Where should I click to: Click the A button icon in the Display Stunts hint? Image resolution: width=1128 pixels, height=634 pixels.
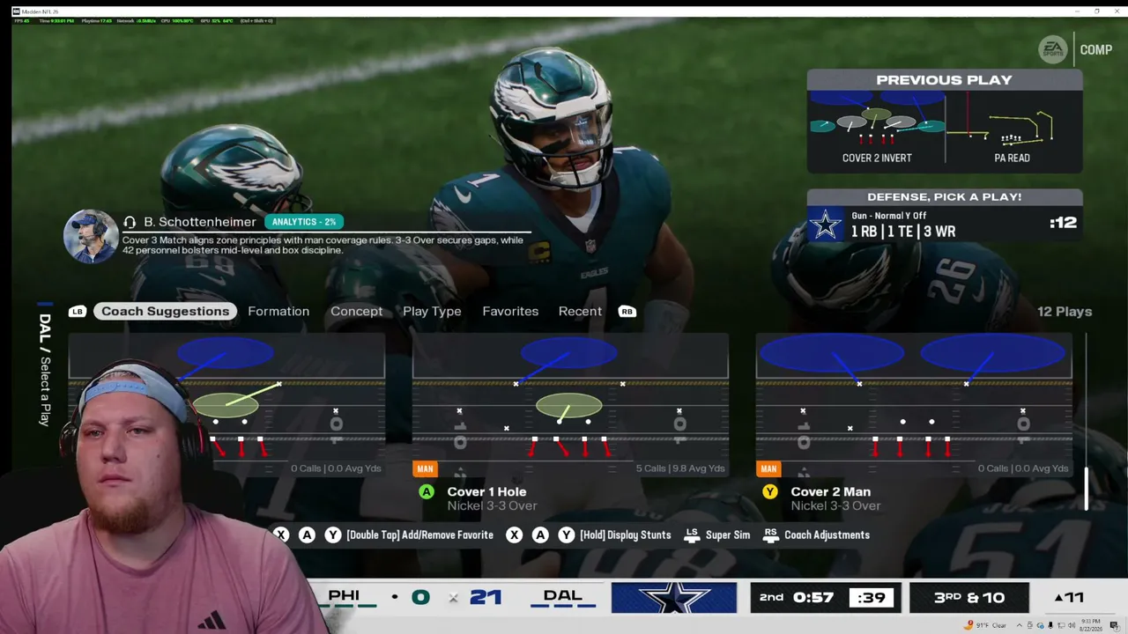[x=540, y=535]
